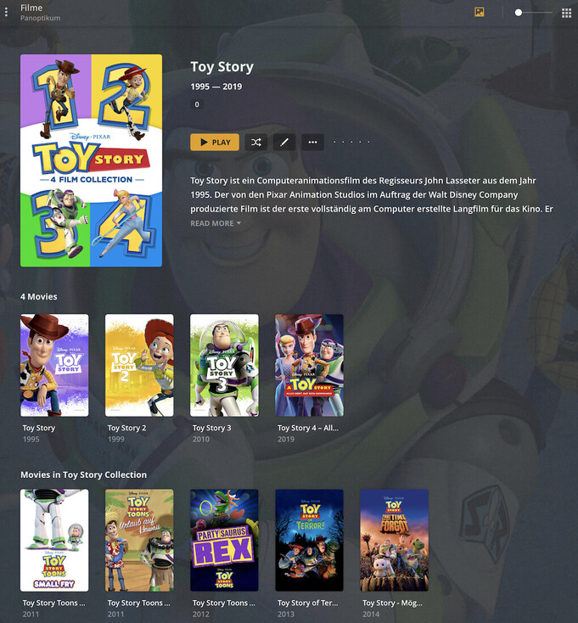
Task: Open the Filme library title
Action: (31, 8)
